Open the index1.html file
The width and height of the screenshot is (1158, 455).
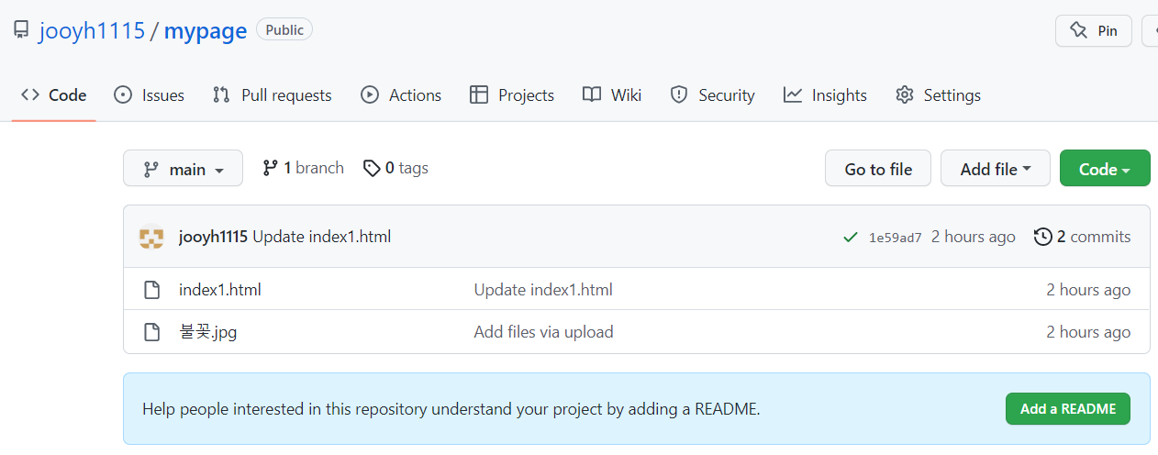pos(220,290)
